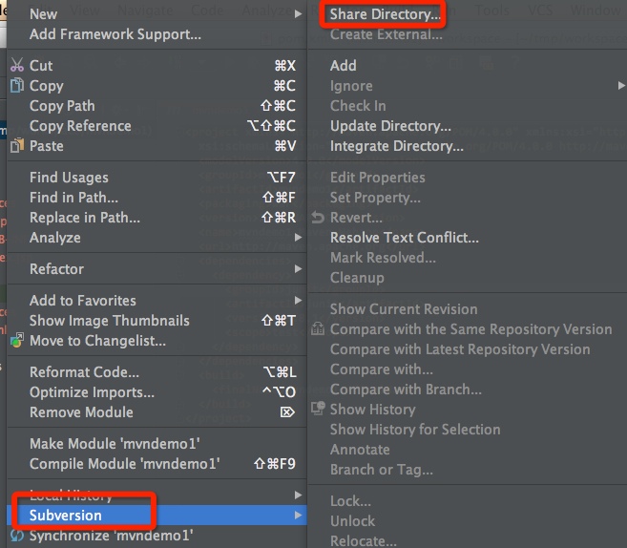Screen dimensions: 627x548
Task: Choose Compile Module 'mvndemo1'
Action: tap(124, 464)
